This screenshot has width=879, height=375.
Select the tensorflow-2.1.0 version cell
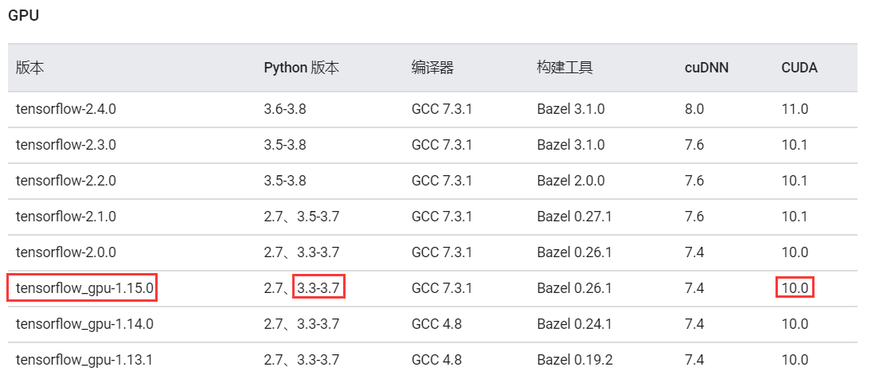[x=66, y=217]
